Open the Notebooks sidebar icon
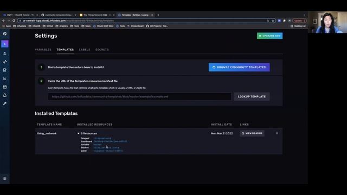This screenshot has height=195, width=347. pos(5,70)
